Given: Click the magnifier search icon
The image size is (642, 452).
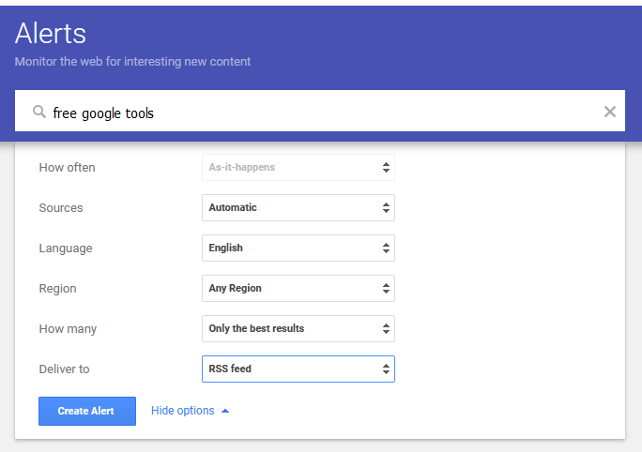Looking at the screenshot, I should pyautogui.click(x=39, y=112).
